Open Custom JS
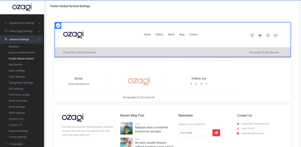 (x=15, y=125)
